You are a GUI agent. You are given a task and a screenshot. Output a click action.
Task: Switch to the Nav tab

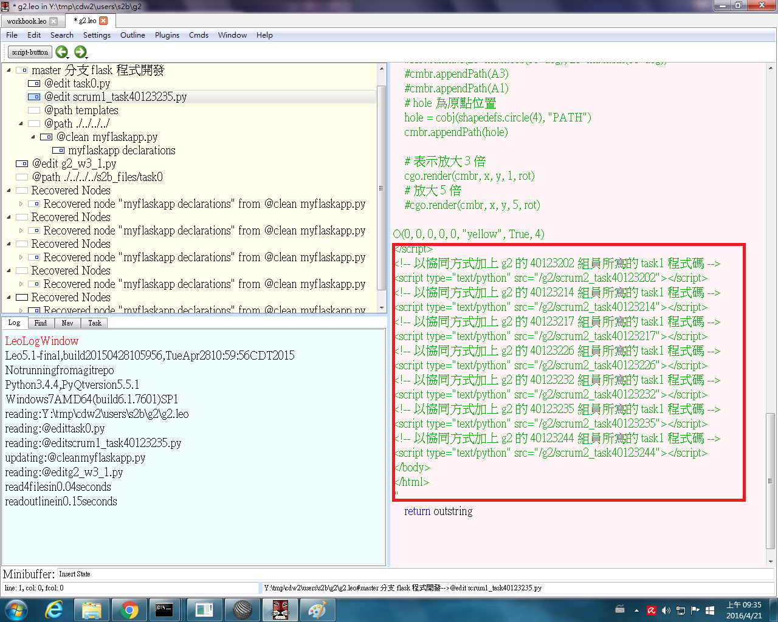67,323
